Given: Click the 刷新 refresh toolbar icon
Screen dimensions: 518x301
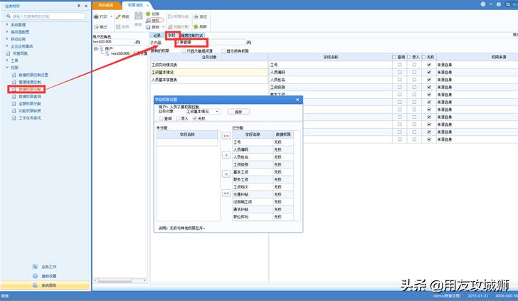Looking at the screenshot, I should click(196, 26).
